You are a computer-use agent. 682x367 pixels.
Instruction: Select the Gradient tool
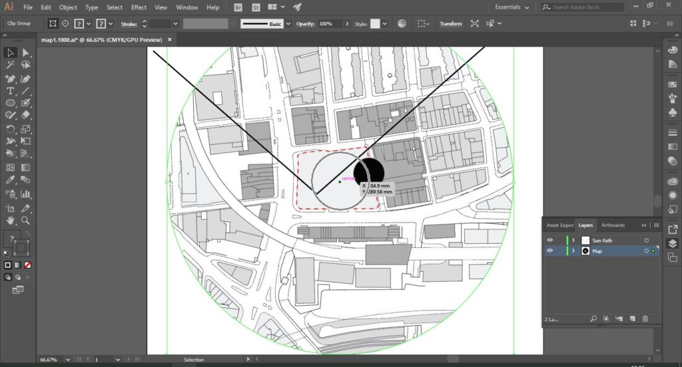26,168
